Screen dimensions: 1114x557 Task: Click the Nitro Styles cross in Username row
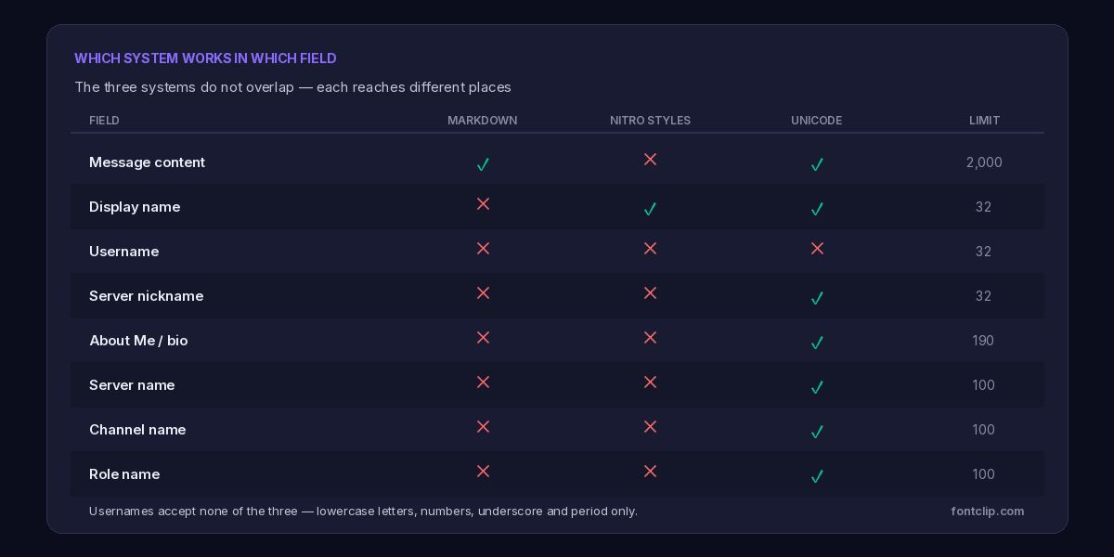(x=650, y=249)
